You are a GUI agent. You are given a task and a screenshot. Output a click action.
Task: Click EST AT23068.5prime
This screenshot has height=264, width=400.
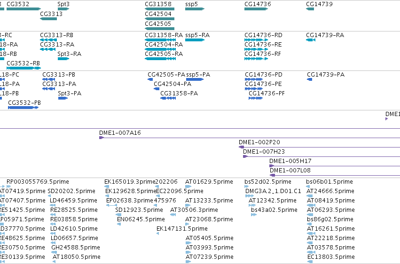[188, 224]
